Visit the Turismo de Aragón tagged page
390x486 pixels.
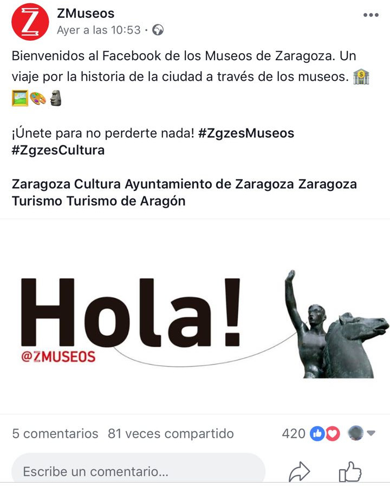pyautogui.click(x=126, y=201)
